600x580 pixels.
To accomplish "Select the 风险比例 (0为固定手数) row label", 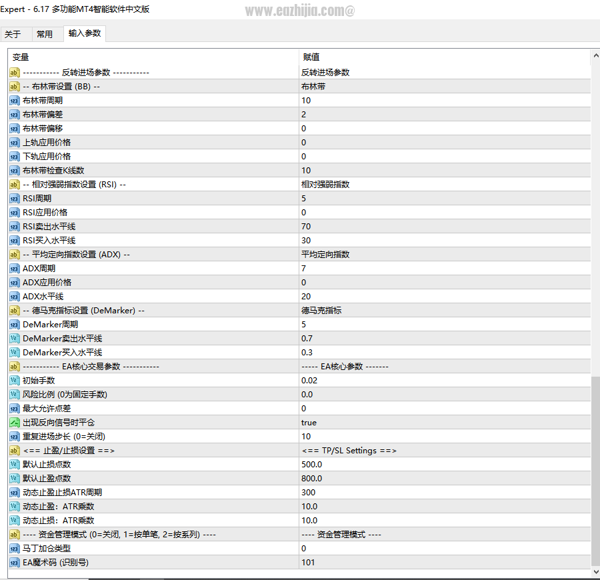I will pos(65,395).
